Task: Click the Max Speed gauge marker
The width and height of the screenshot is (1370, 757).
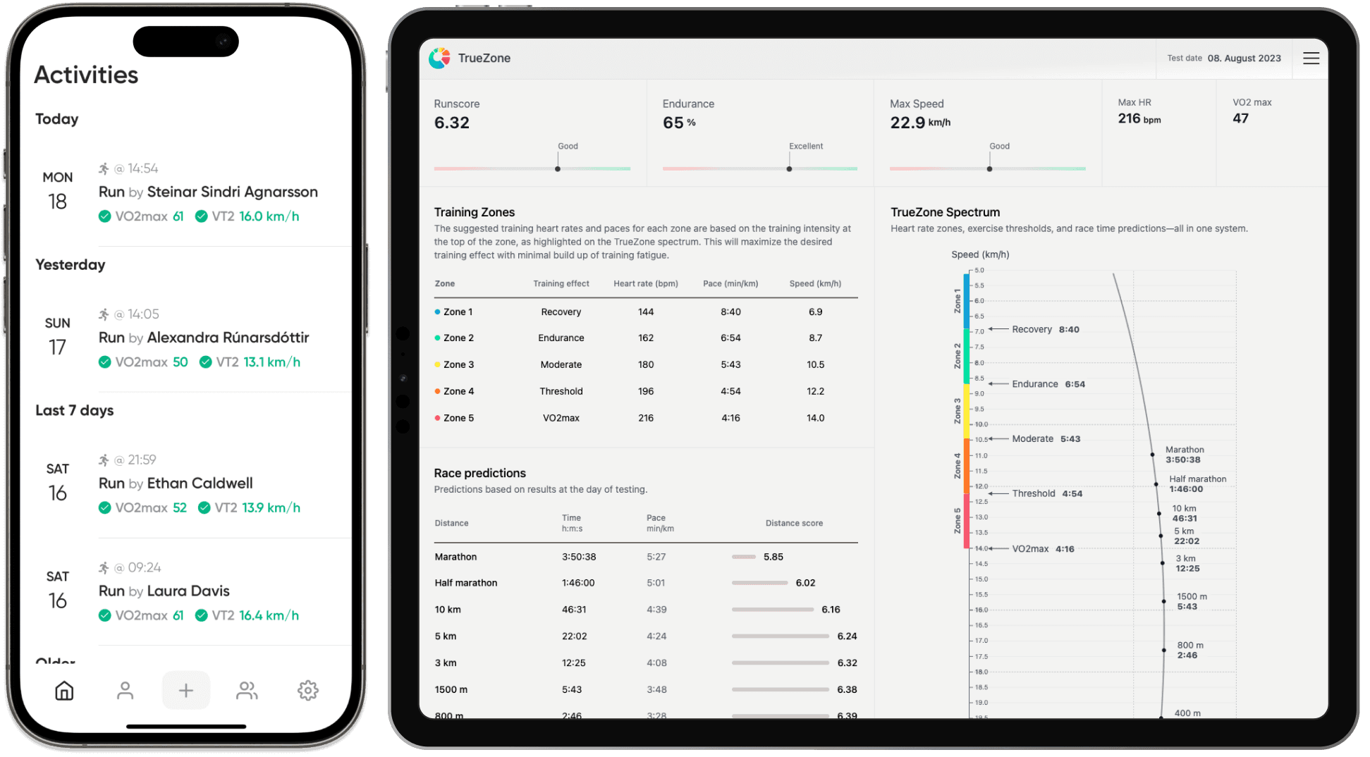Action: click(x=989, y=169)
